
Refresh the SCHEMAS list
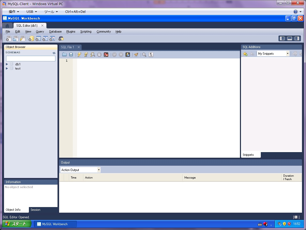(54, 53)
